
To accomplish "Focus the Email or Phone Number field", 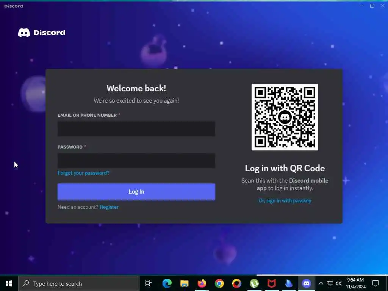I will click(136, 129).
